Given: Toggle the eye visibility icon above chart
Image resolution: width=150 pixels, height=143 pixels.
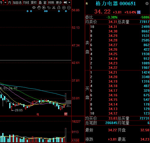Looking at the screenshot, I should [x=34, y=7].
